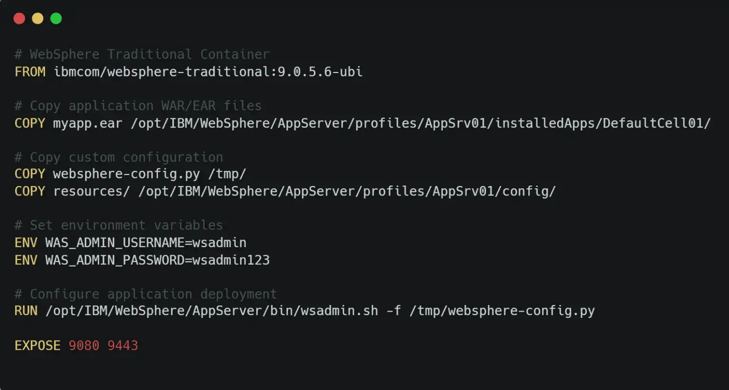Click the WAS_ADMIN_PASSWORD=wsadmin123 variable
Screen dimensions: 729x390
click(158, 260)
